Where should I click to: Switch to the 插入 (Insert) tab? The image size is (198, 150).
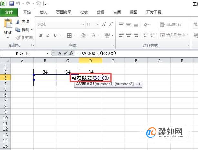[x=43, y=12]
